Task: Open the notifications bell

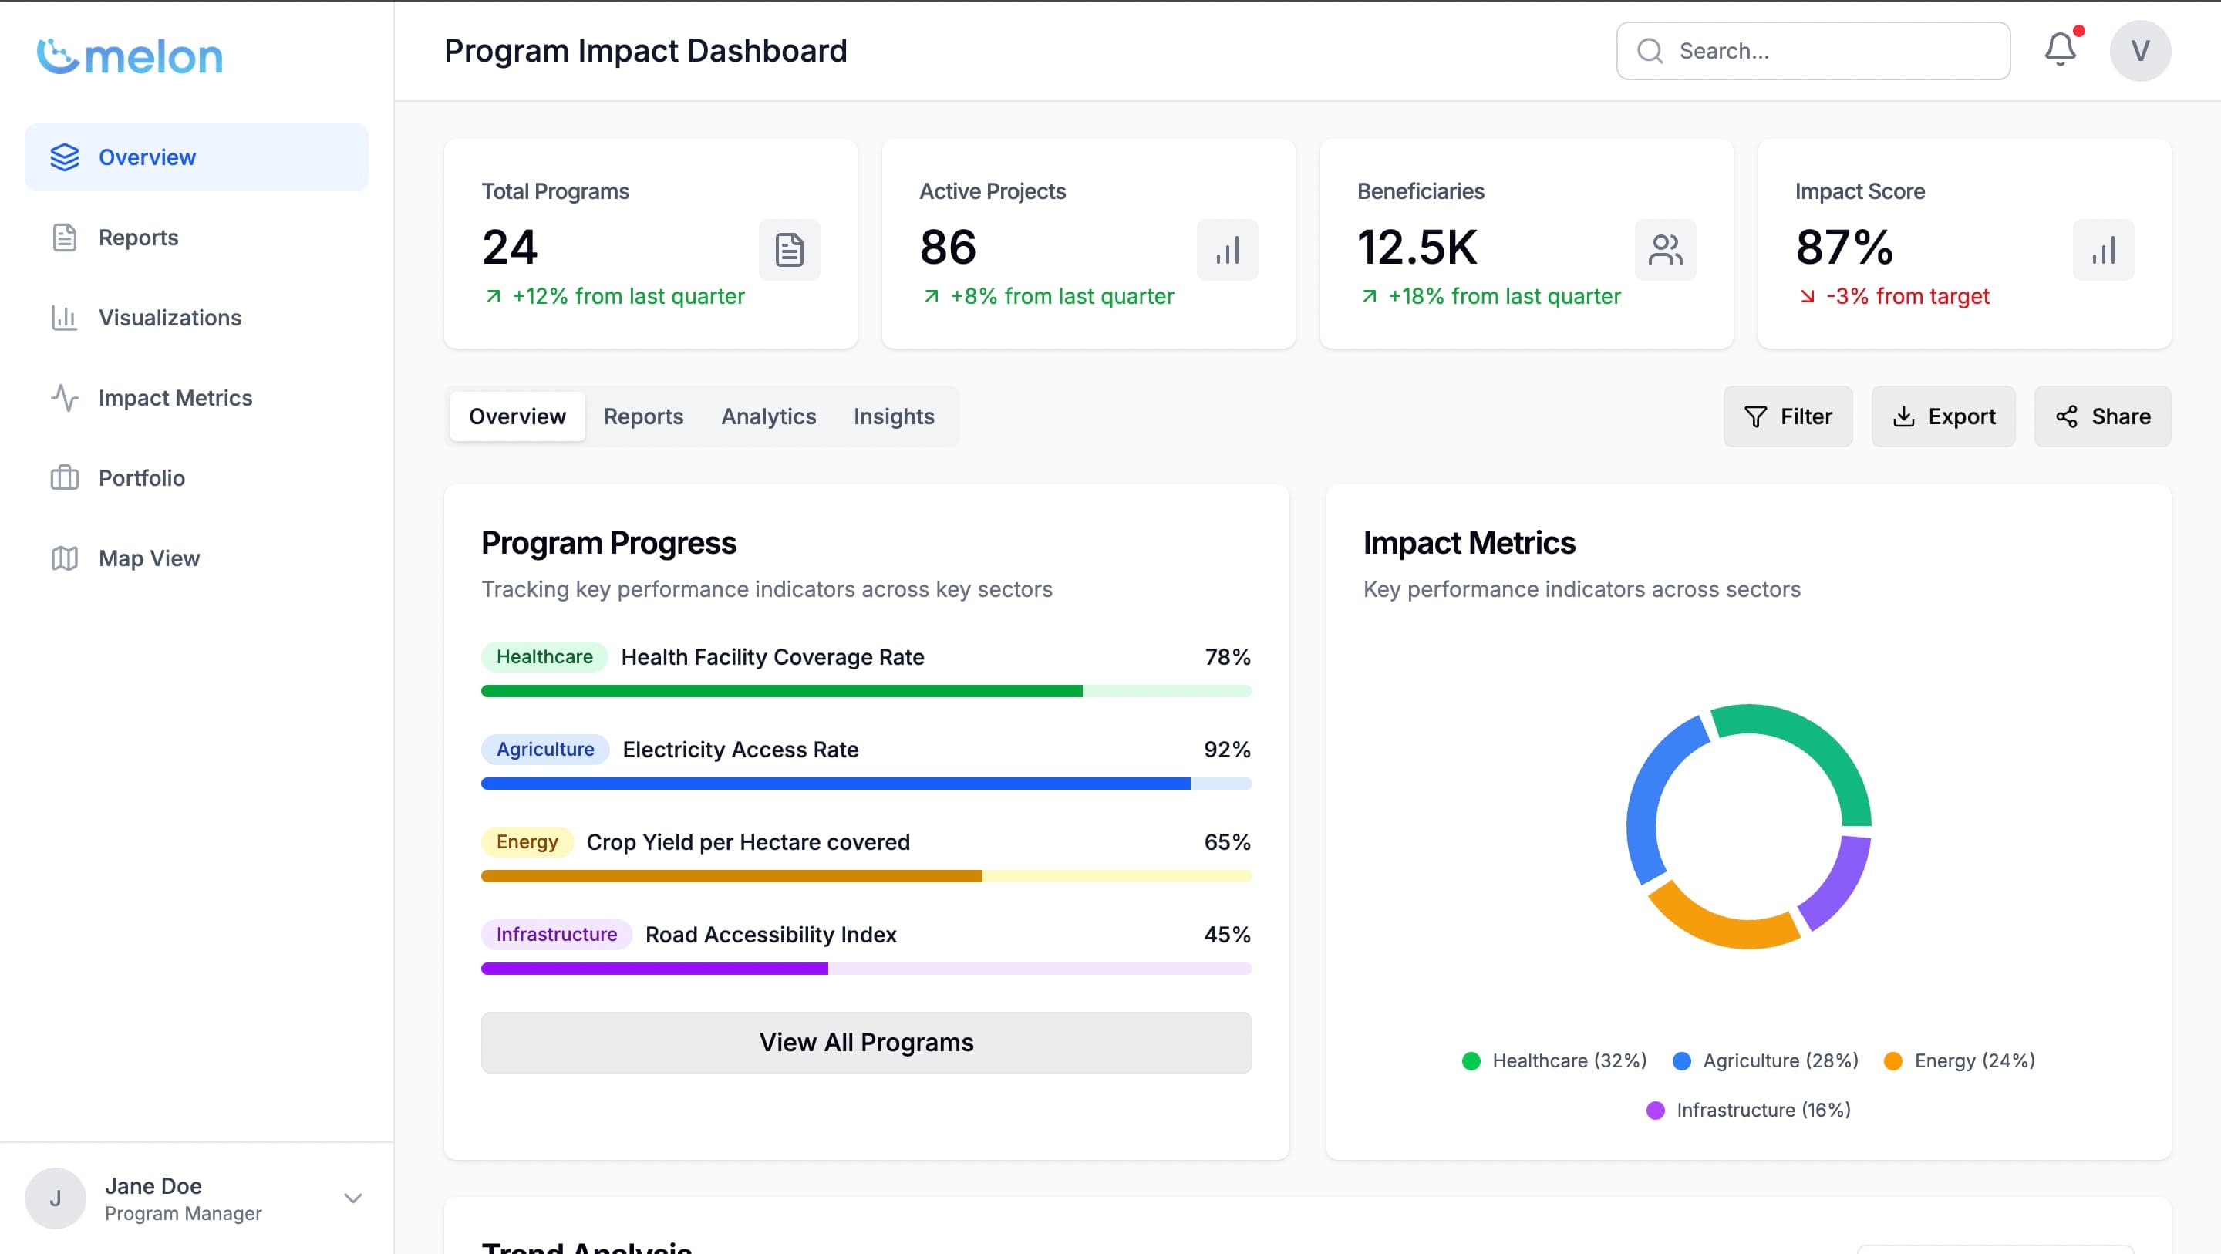Action: pos(2060,50)
